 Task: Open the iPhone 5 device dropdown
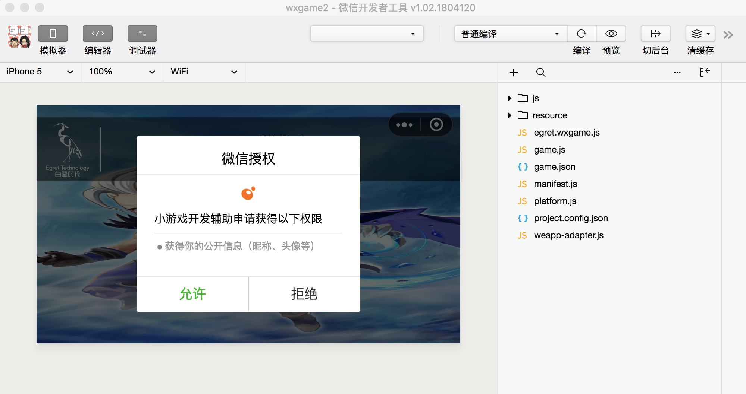click(x=40, y=72)
